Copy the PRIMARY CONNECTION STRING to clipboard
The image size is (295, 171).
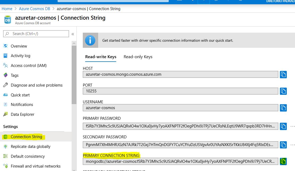(283, 161)
